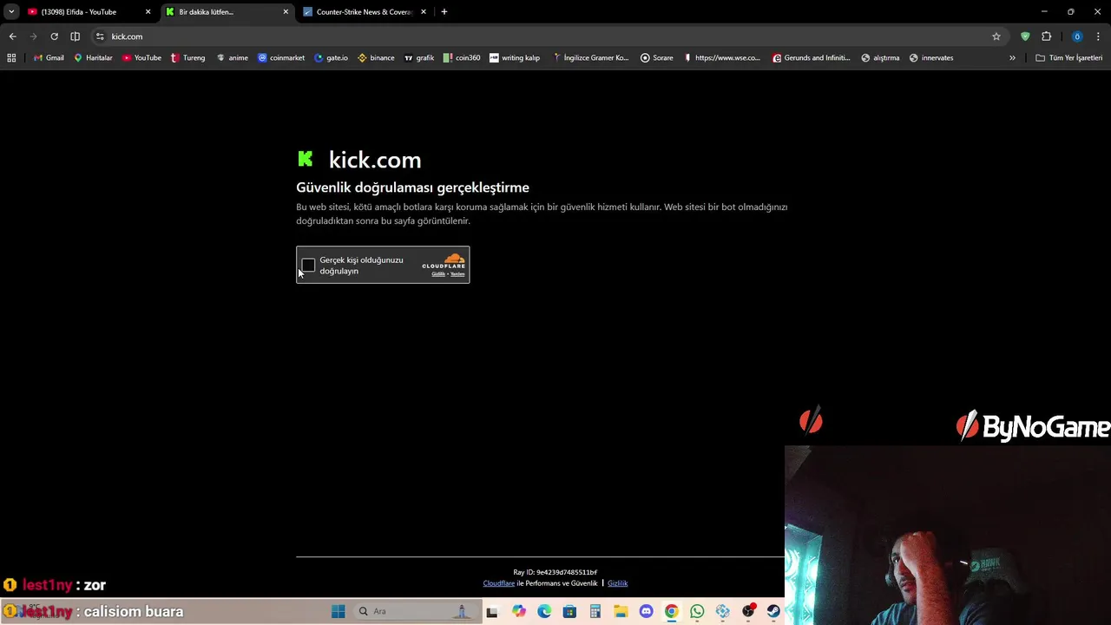The height and width of the screenshot is (625, 1111).
Task: Open Microsoft Store from the taskbar
Action: pyautogui.click(x=569, y=611)
